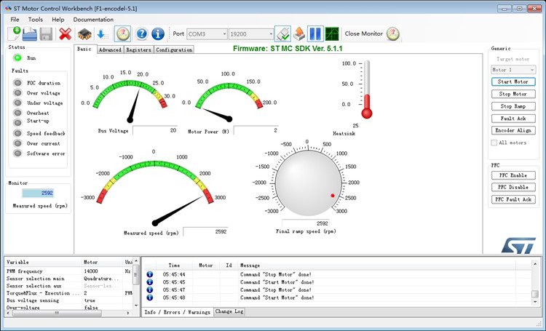Click the message log vertical scrollbar
The width and height of the screenshot is (546, 331).
coord(535,283)
